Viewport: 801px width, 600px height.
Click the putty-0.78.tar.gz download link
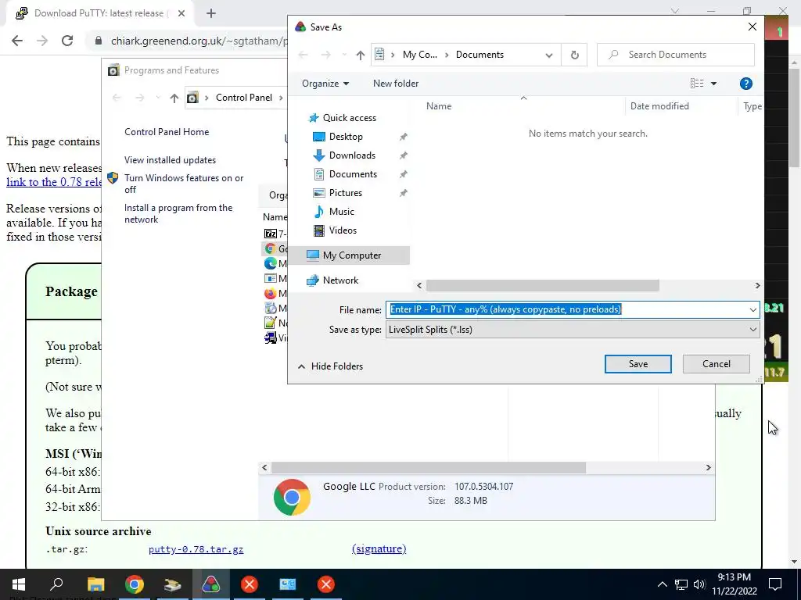point(196,549)
